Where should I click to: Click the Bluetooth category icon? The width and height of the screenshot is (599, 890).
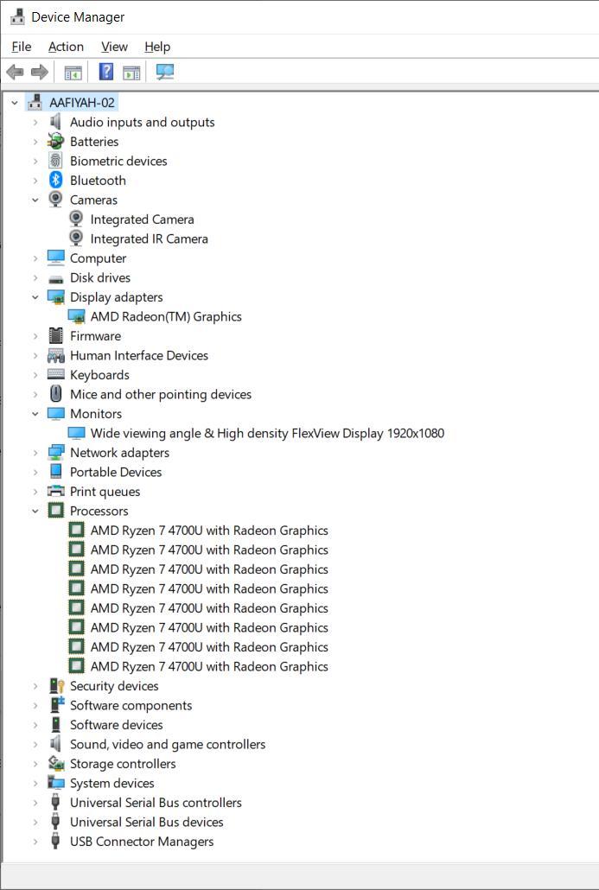point(55,180)
